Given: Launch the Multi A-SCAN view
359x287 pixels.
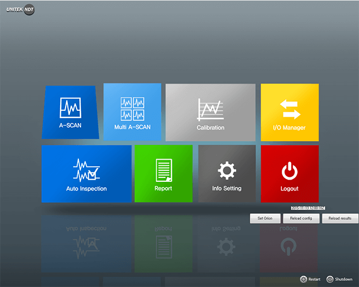Looking at the screenshot, I should [x=132, y=112].
